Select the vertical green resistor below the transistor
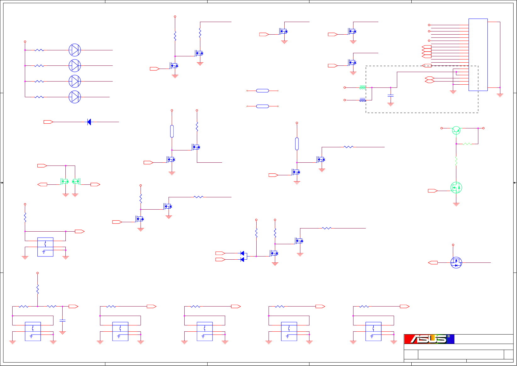This screenshot has height=366, width=517. click(x=456, y=161)
